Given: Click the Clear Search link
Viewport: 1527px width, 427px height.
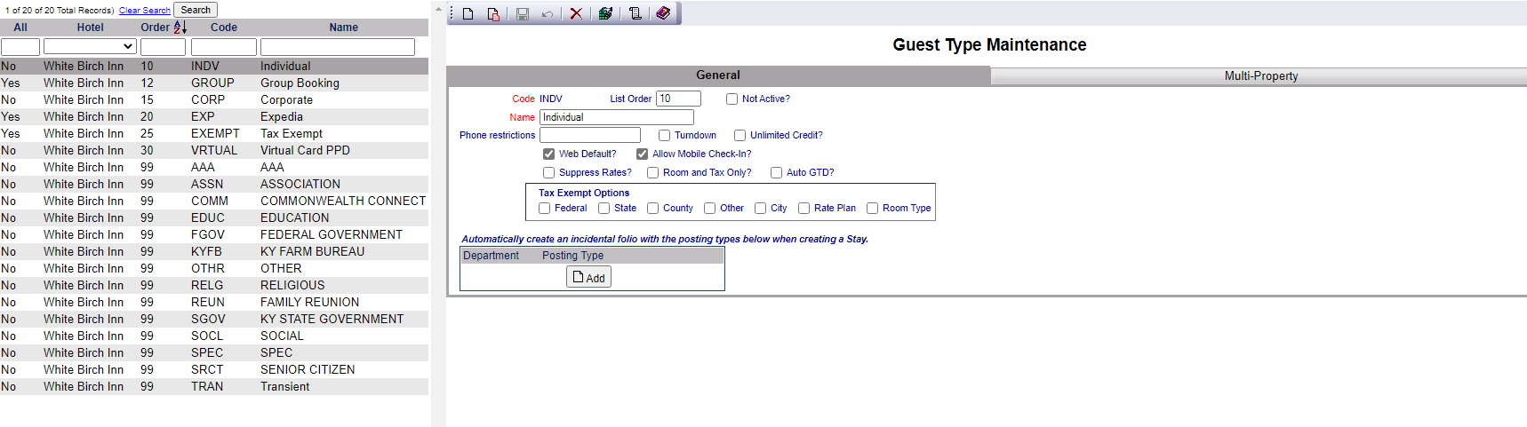Looking at the screenshot, I should [x=145, y=11].
